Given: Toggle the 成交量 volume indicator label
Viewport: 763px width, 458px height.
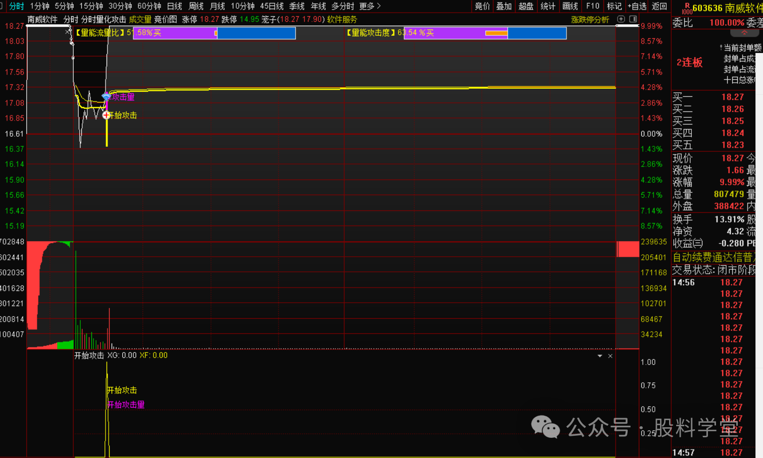Looking at the screenshot, I should click(140, 19).
